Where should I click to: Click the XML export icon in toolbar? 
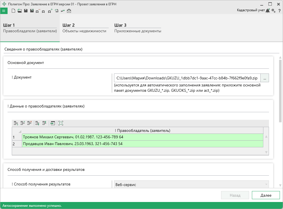pos(57,11)
